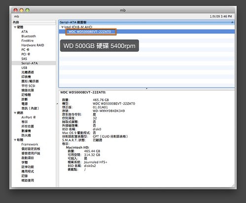
Task: Toggle the sort arrow in device tree header
Action: pyautogui.click(x=232, y=22)
